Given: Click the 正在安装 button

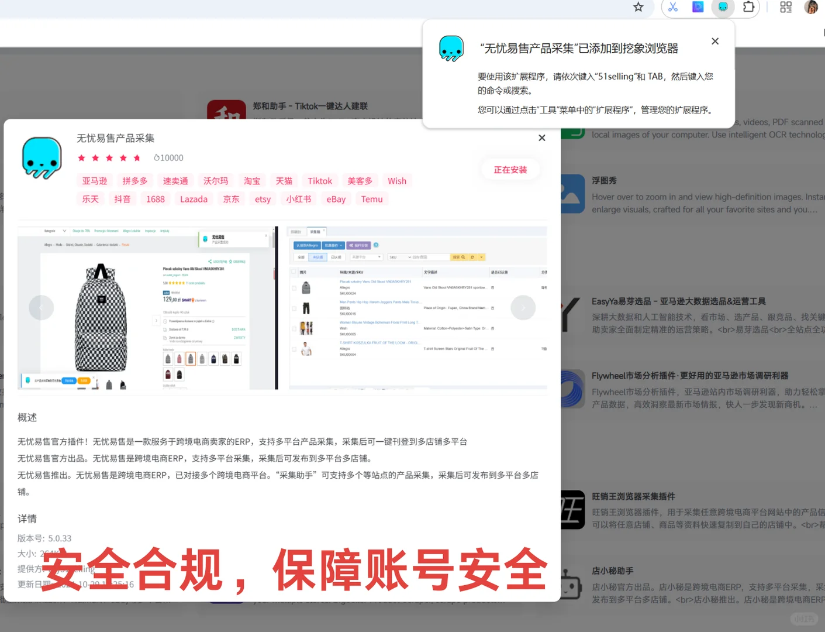Looking at the screenshot, I should (x=510, y=169).
